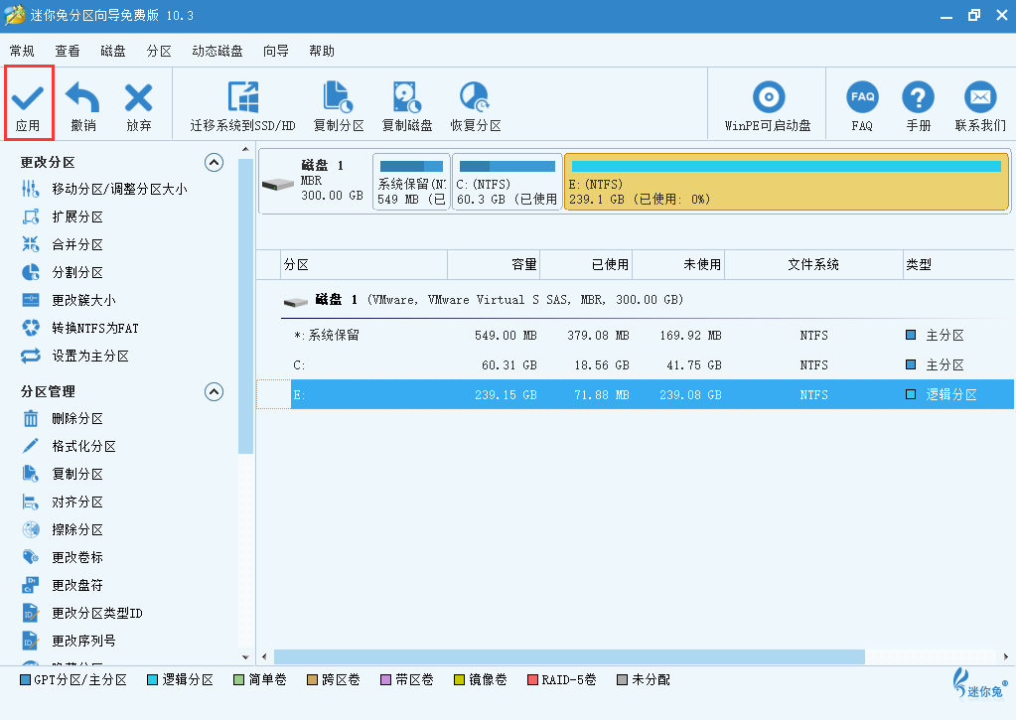1016x720 pixels.
Task: Click the sidebar vertical scrollbar thumb
Action: [245, 305]
